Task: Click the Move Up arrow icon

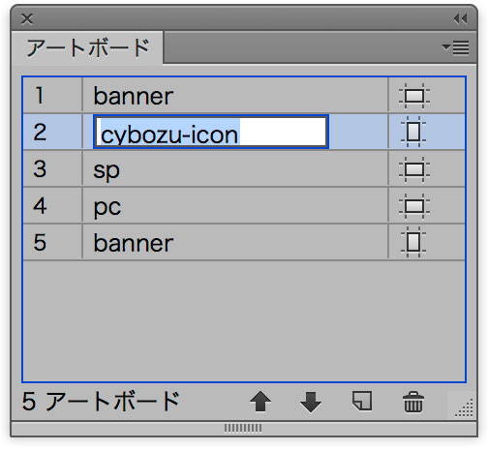Action: (260, 402)
